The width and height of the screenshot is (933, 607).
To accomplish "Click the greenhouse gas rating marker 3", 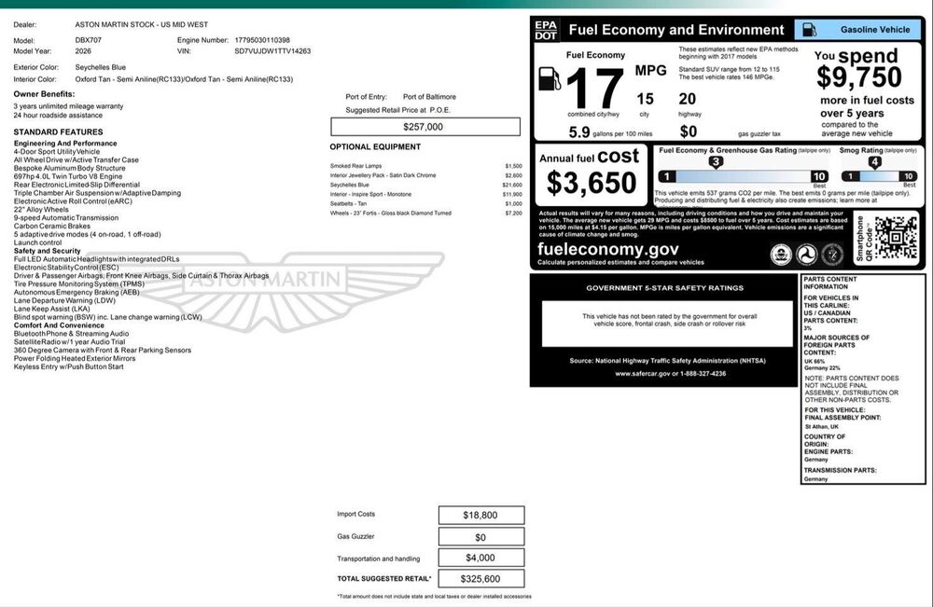I will pos(716,162).
